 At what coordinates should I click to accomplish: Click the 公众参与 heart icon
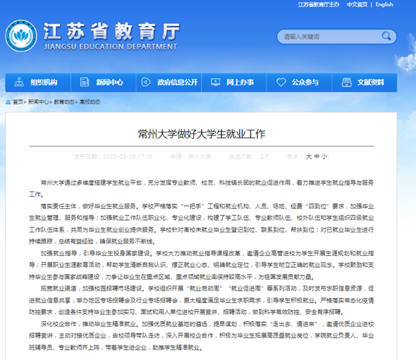(x=281, y=82)
